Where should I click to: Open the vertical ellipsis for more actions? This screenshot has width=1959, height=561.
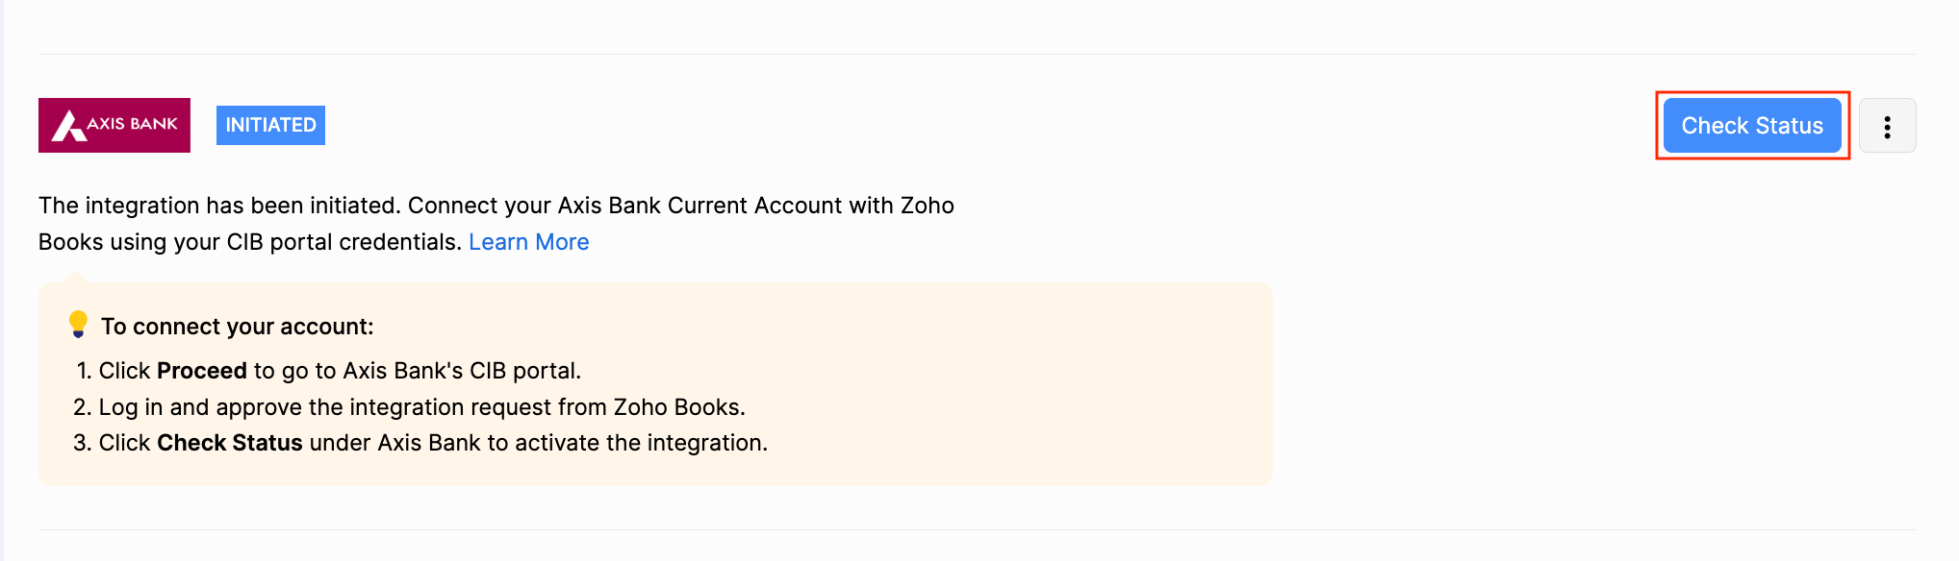point(1887,125)
